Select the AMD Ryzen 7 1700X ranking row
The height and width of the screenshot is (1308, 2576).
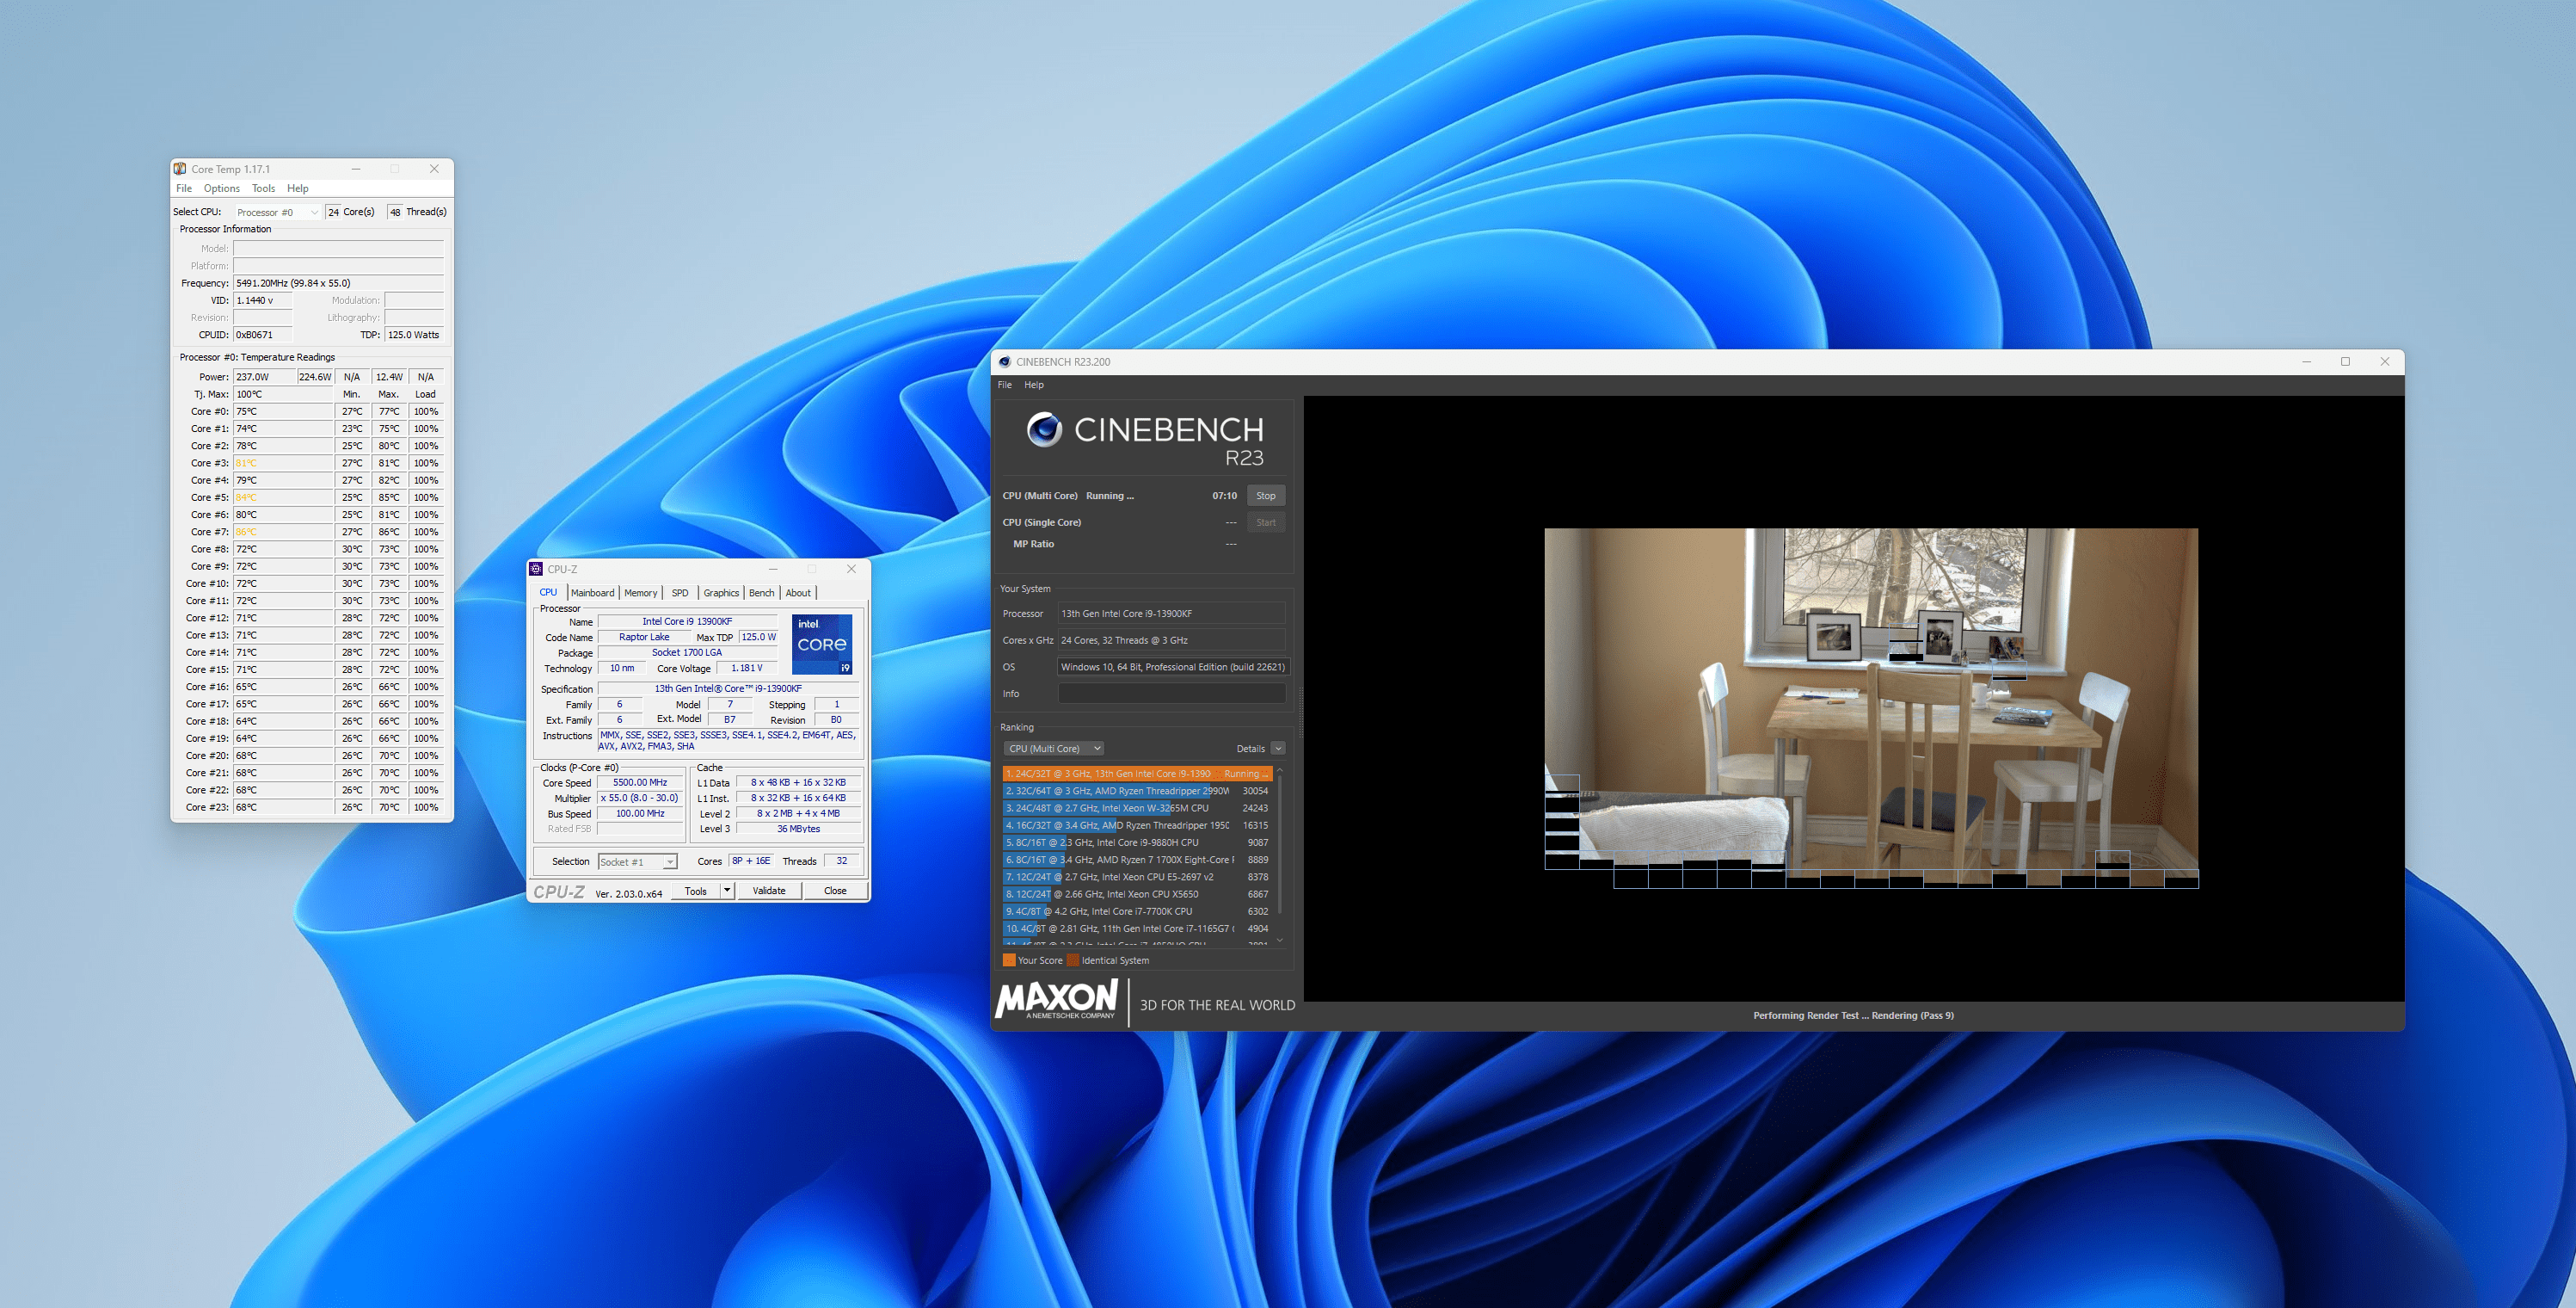point(1137,860)
